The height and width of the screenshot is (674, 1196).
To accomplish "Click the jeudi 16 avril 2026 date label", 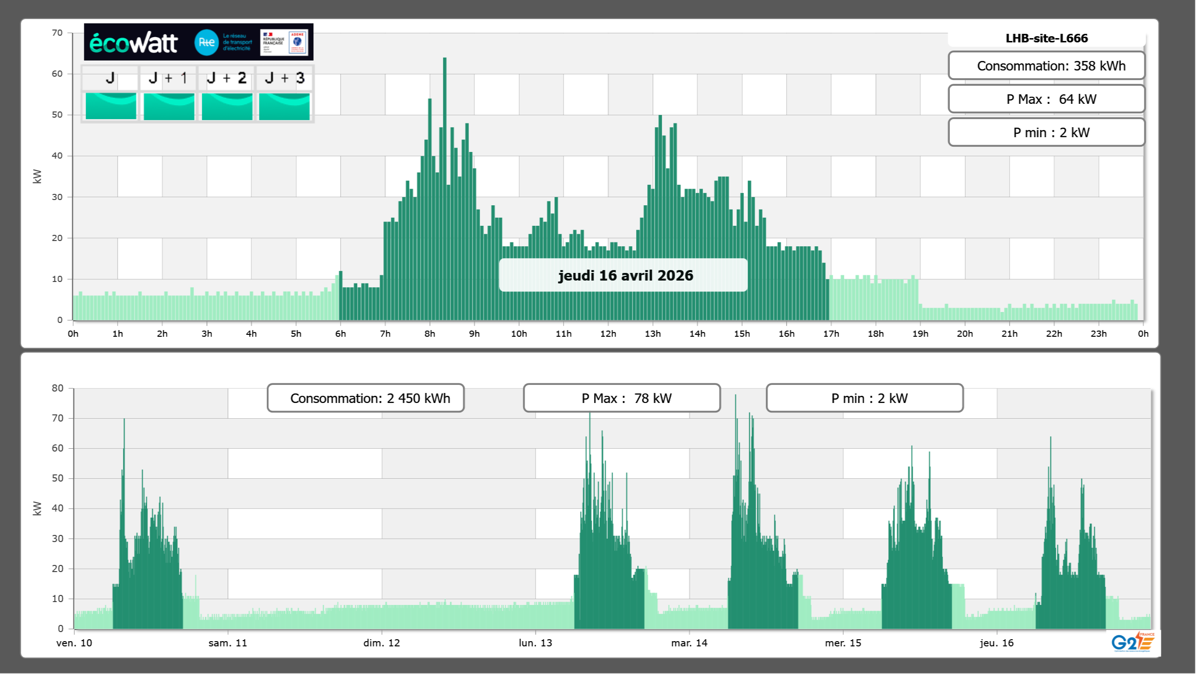I will pos(623,275).
